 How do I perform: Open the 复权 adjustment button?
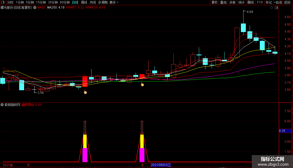[x=214, y=2]
